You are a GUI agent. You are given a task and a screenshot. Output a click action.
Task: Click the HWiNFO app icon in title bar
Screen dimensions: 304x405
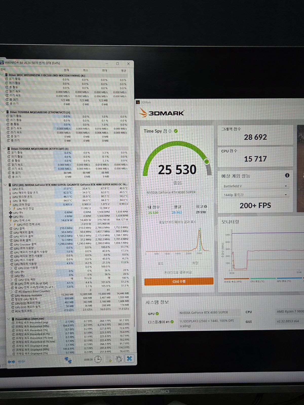pos(2,63)
